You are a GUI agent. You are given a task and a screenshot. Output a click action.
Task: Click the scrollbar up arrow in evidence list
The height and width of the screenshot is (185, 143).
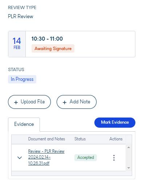click(128, 147)
